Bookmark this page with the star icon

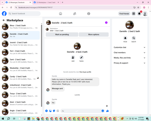138,7
